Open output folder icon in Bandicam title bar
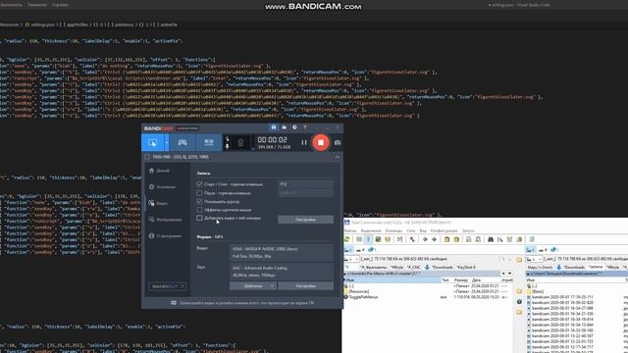 tap(284, 127)
